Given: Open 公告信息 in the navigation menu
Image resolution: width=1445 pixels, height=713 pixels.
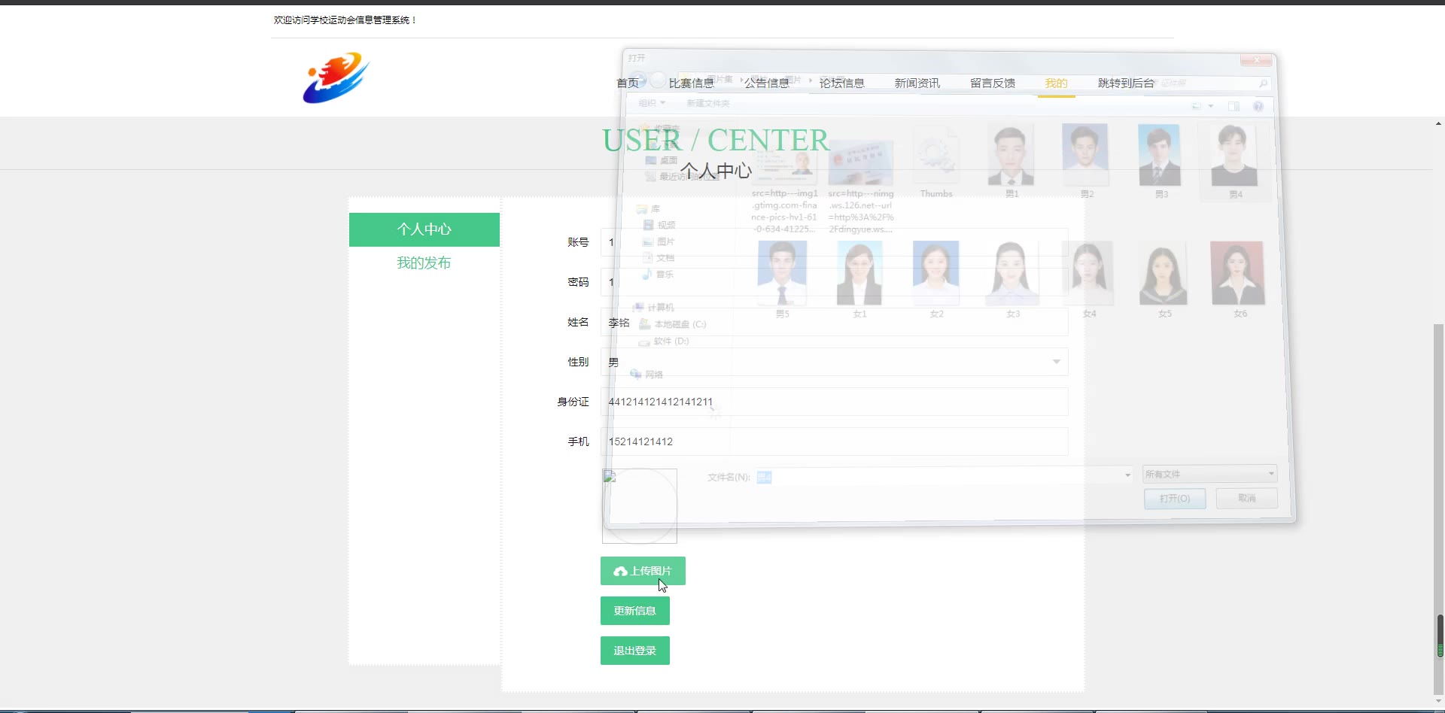Looking at the screenshot, I should tap(767, 83).
